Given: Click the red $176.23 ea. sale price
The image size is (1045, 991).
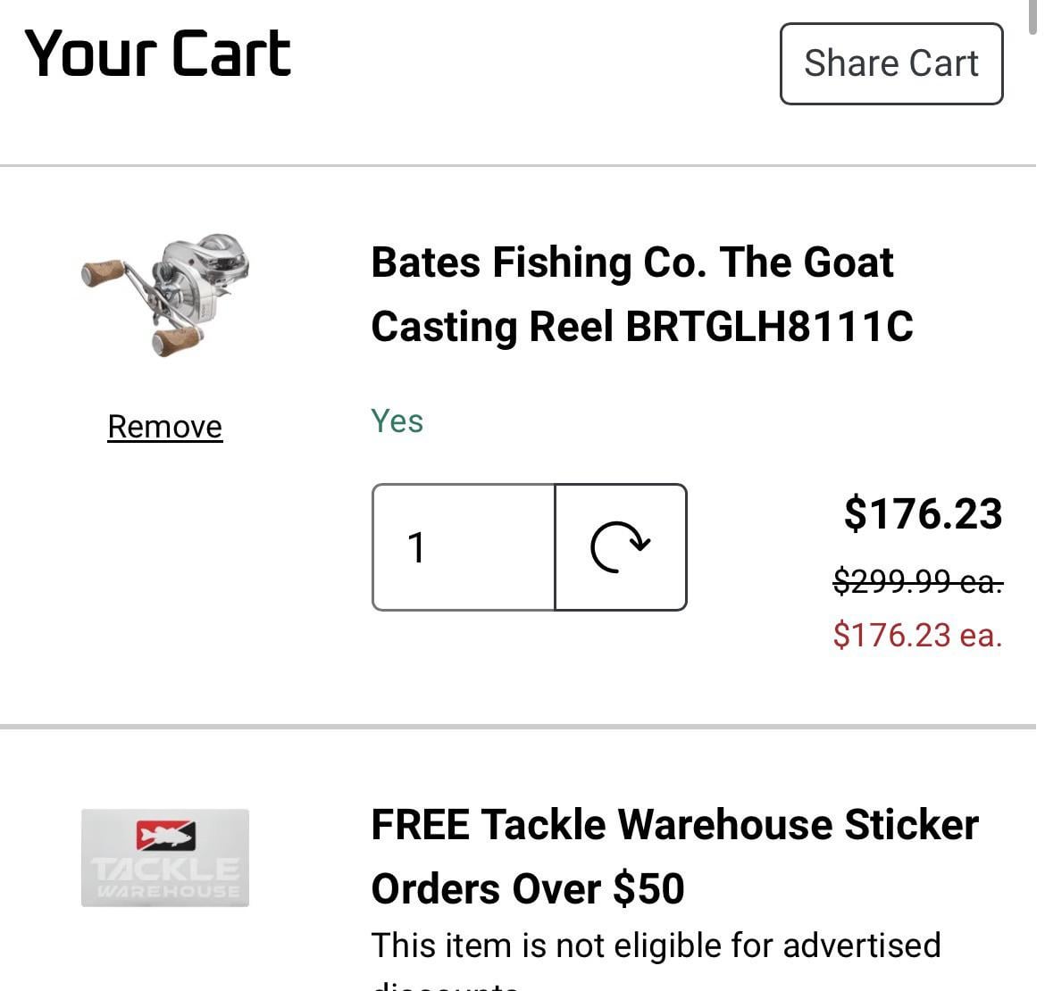Looking at the screenshot, I should [x=917, y=635].
